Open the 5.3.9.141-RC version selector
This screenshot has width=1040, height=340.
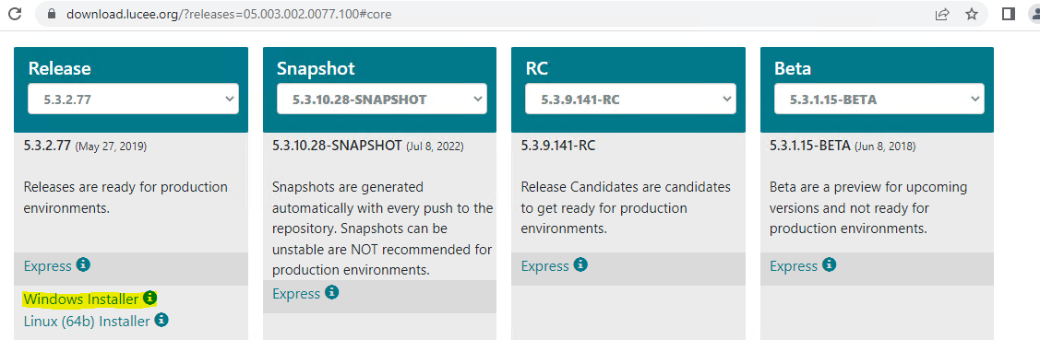click(x=630, y=99)
